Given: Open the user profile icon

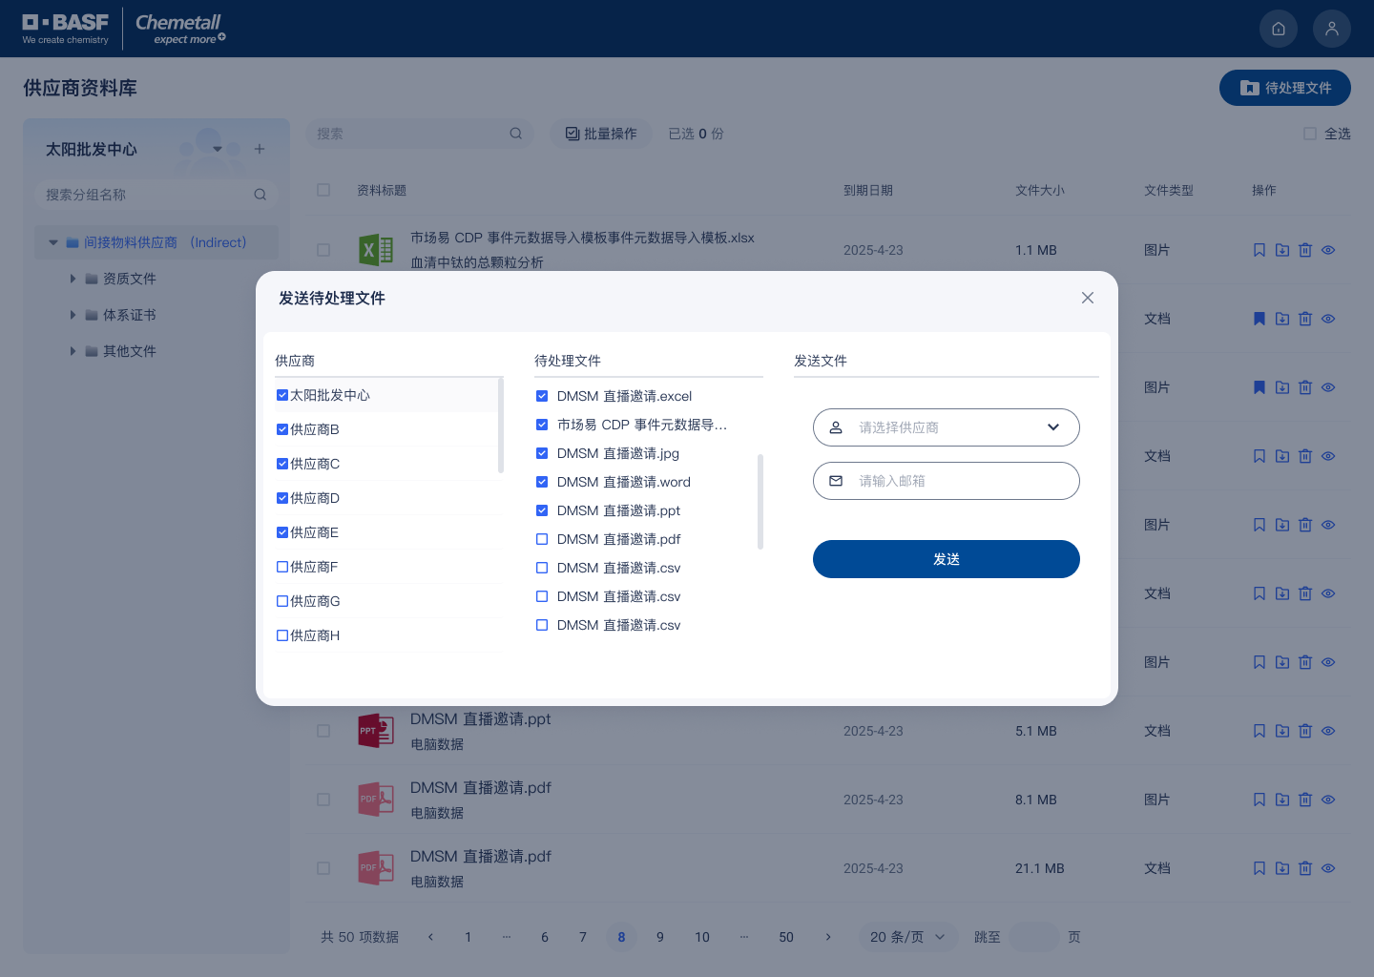Looking at the screenshot, I should click(1332, 29).
